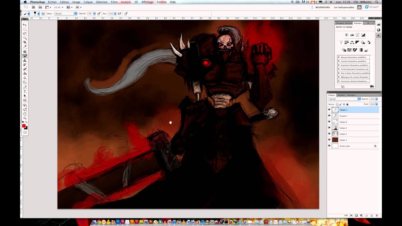Screen dimensions: 402x226
Task: Select the Type tool
Action: tap(25, 91)
